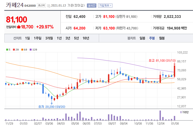Click the red up-arrow price change icon
Image resolution: width=193 pixels, height=130 pixels.
coord(19,26)
